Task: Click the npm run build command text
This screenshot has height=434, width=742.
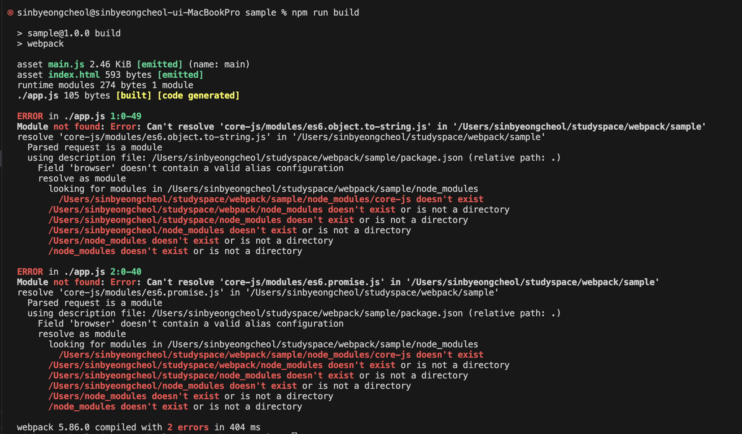Action: coord(325,13)
